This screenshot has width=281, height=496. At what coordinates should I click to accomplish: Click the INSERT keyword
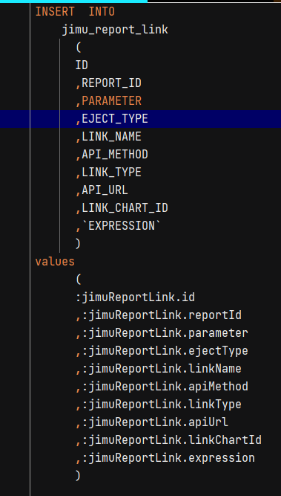point(55,12)
